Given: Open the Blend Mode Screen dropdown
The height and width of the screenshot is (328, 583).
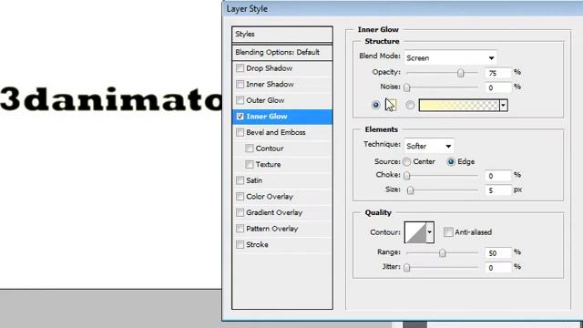Looking at the screenshot, I should point(450,57).
